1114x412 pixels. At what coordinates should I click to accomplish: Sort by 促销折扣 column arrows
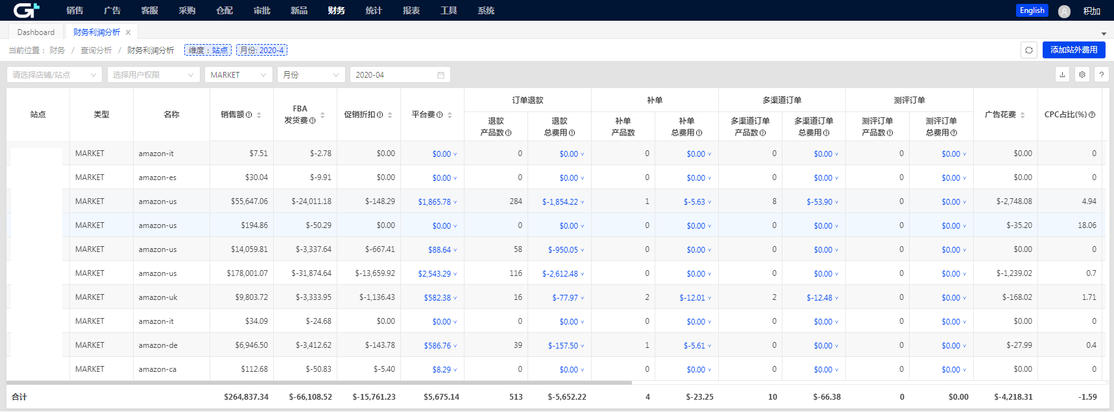click(x=390, y=115)
